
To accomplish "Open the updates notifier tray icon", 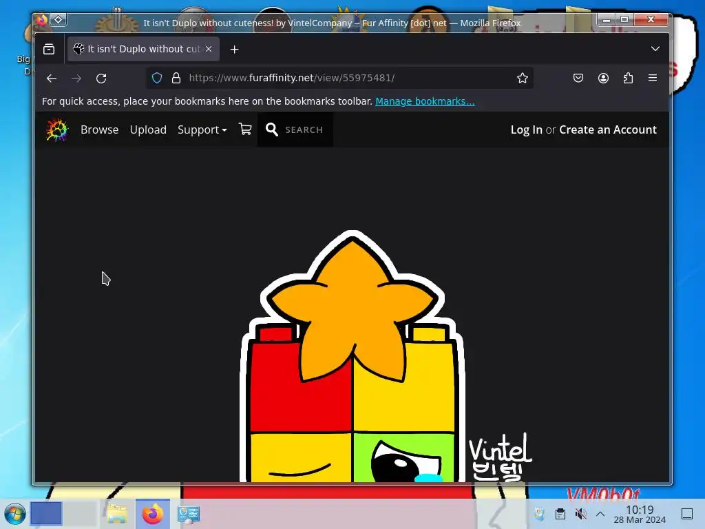I will click(x=539, y=514).
